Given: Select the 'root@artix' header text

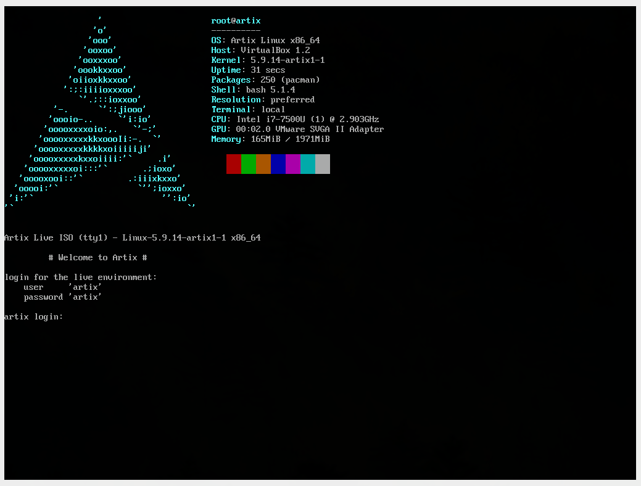Looking at the screenshot, I should pyautogui.click(x=236, y=20).
